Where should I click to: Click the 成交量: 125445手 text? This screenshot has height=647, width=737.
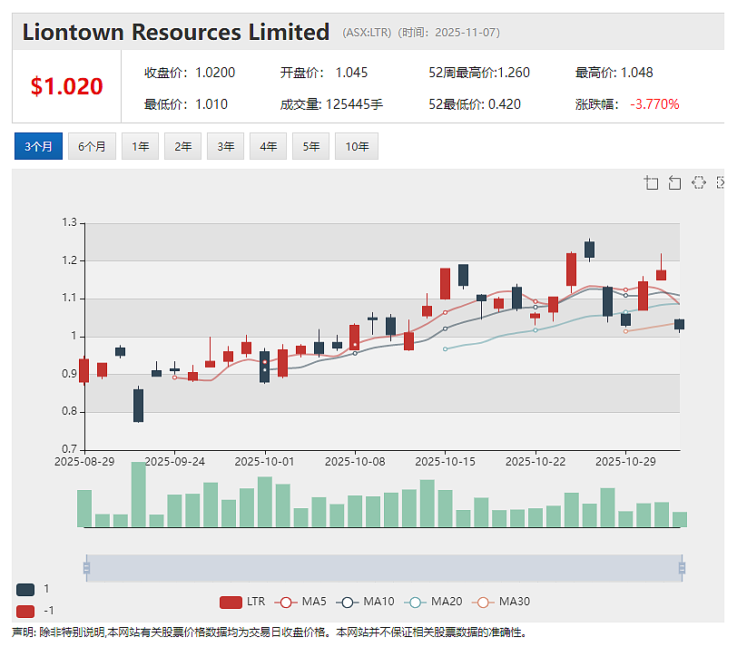pyautogui.click(x=331, y=104)
